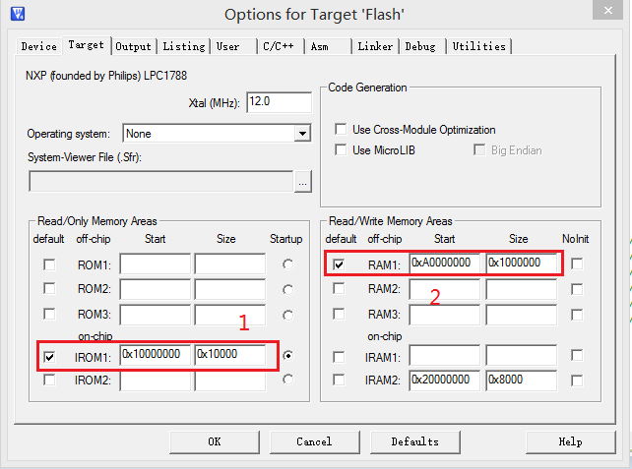Open the Linker tab
632x469 pixels.
point(375,46)
